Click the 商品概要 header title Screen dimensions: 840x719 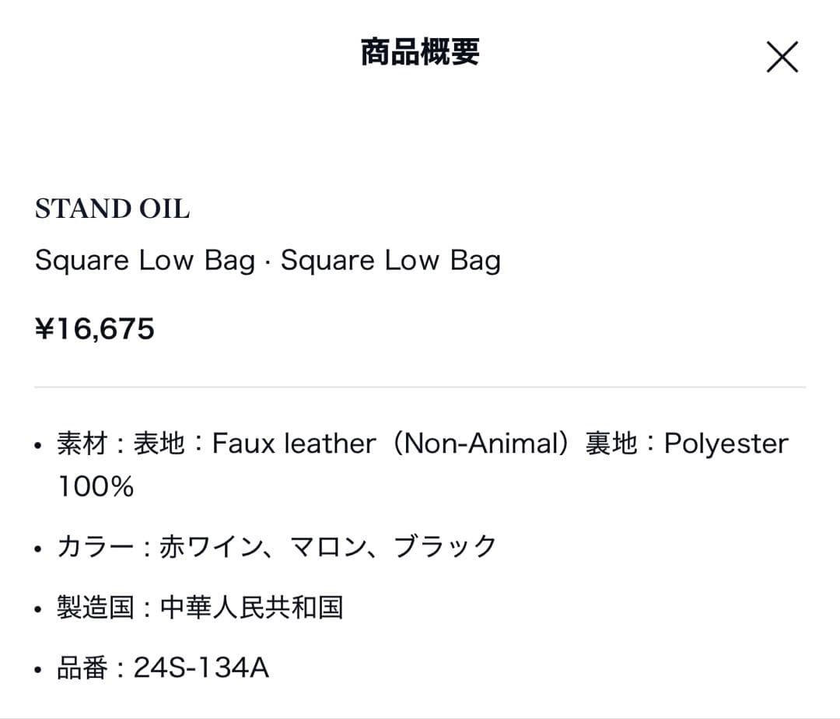tap(420, 53)
